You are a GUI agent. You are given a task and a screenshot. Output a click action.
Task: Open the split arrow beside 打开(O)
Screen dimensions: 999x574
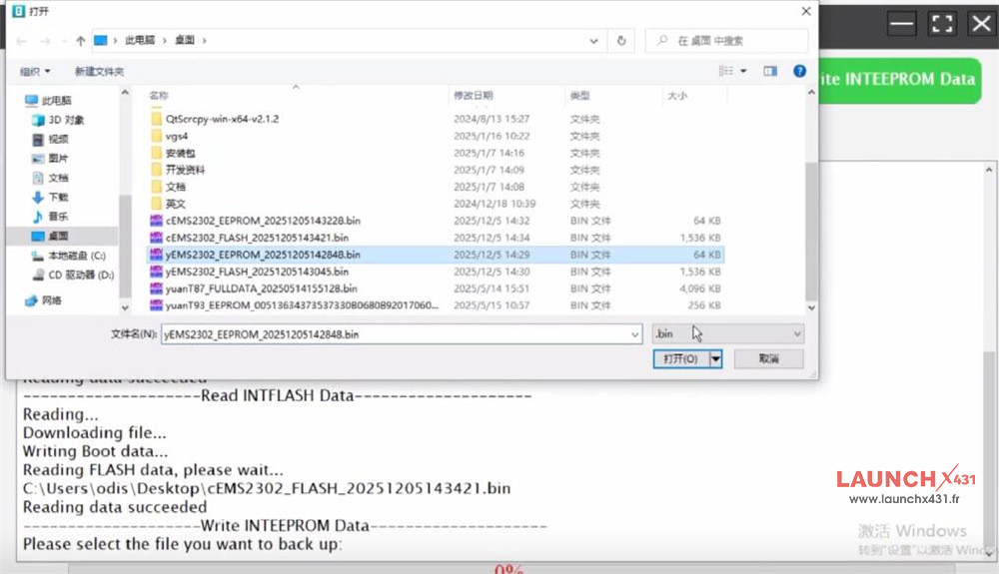715,359
